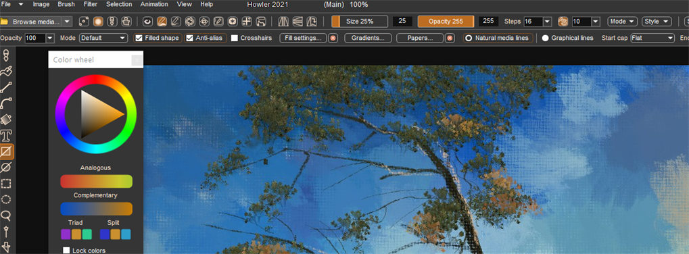Select the line tool in left toolbar

tap(6, 87)
